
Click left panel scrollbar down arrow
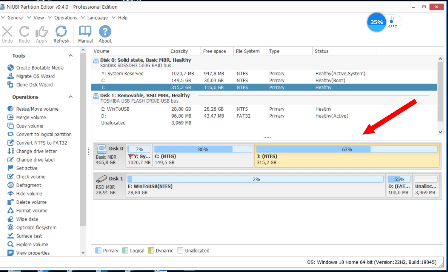[x=83, y=253]
